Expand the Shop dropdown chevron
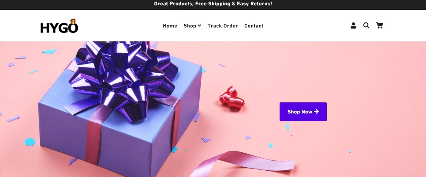This screenshot has width=426, height=177. point(199,26)
